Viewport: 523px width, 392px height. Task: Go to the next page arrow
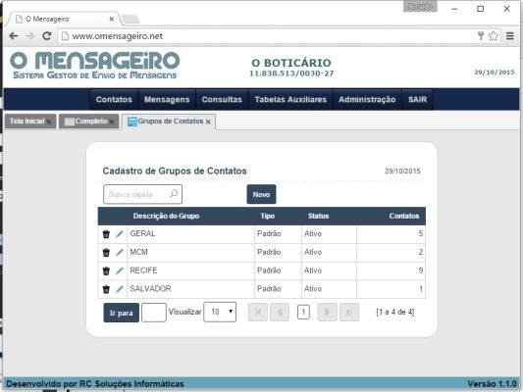[x=327, y=312]
